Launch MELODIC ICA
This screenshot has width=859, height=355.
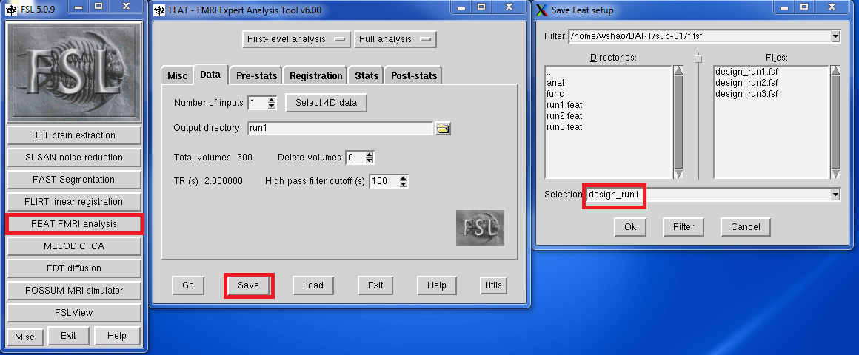coord(74,246)
